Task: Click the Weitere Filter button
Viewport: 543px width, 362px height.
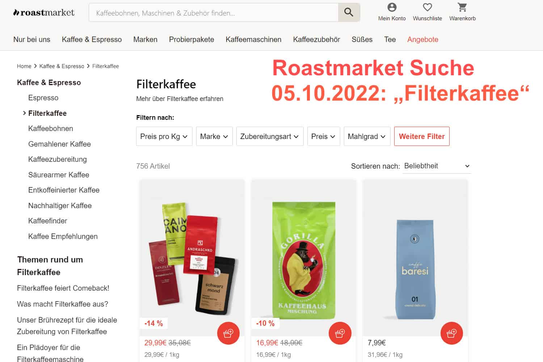Action: click(x=422, y=136)
